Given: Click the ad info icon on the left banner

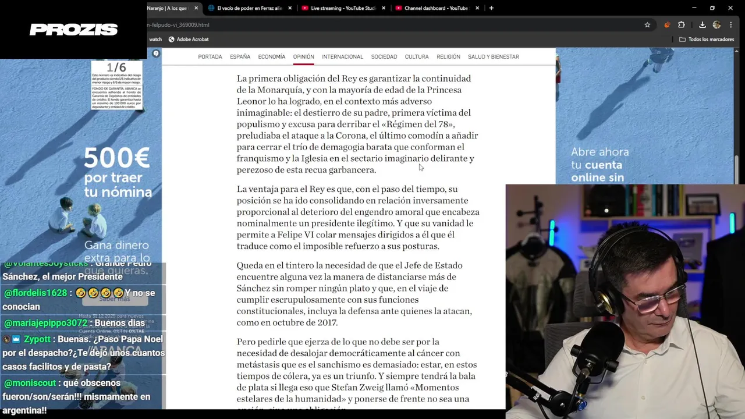Looking at the screenshot, I should click(156, 54).
